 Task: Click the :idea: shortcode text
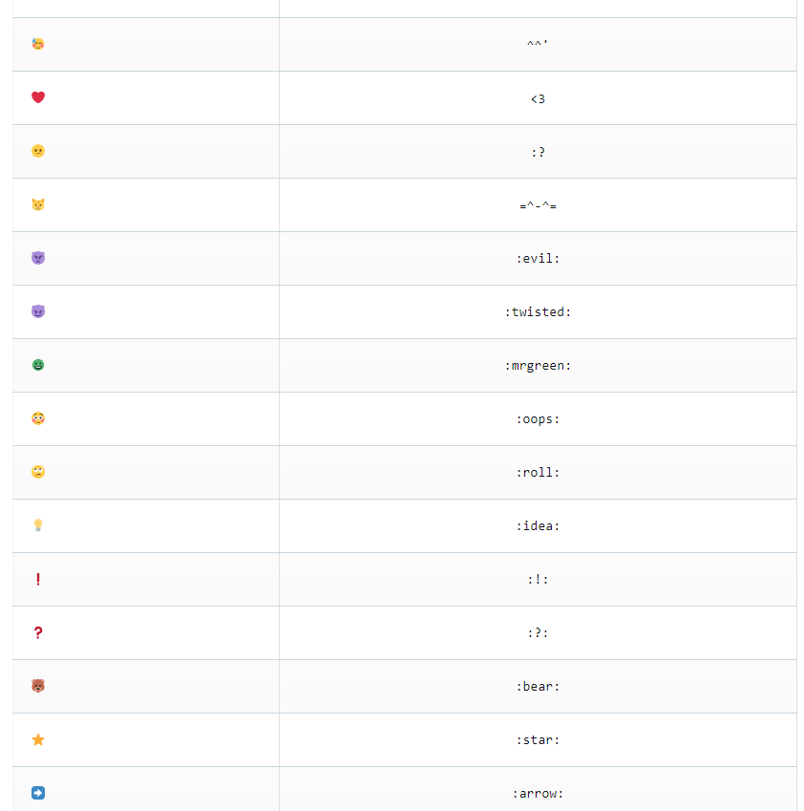pyautogui.click(x=538, y=525)
